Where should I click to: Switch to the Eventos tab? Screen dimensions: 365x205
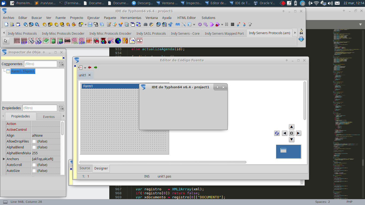[x=49, y=117]
